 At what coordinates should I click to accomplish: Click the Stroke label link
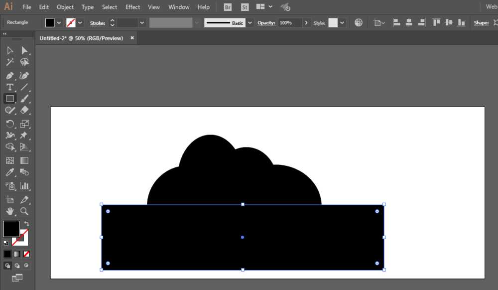point(97,23)
